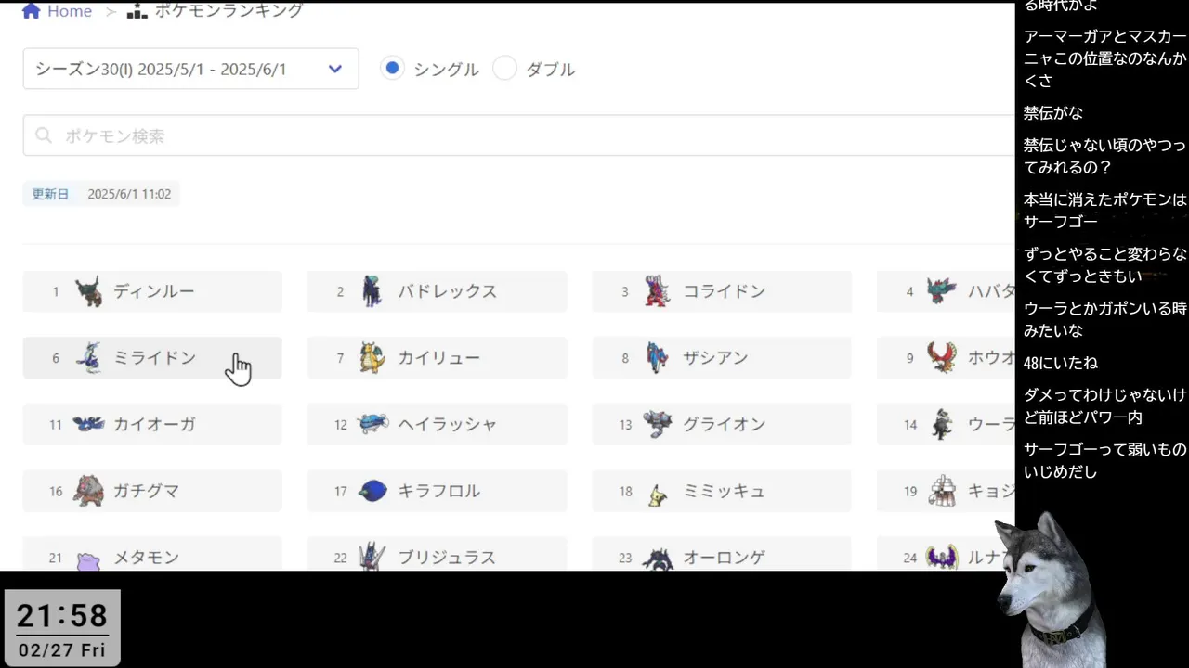Viewport: 1189px width, 668px height.
Task: Click the ポケモンランキング podium icon
Action: point(137,11)
